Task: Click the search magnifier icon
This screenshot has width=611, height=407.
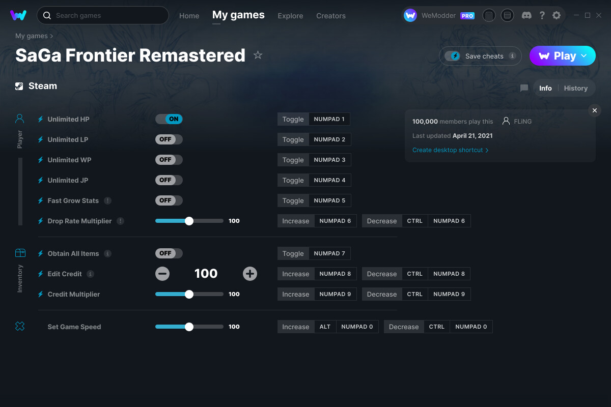Action: [47, 15]
